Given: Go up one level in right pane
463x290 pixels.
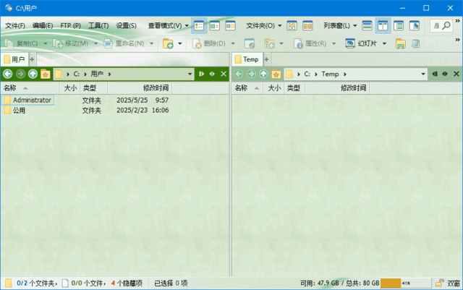Looking at the screenshot, I should pyautogui.click(x=263, y=74).
